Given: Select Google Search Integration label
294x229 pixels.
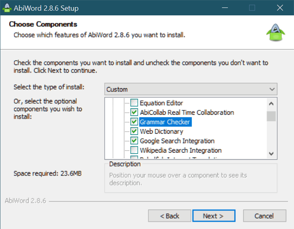Looking at the screenshot, I should point(177,141).
